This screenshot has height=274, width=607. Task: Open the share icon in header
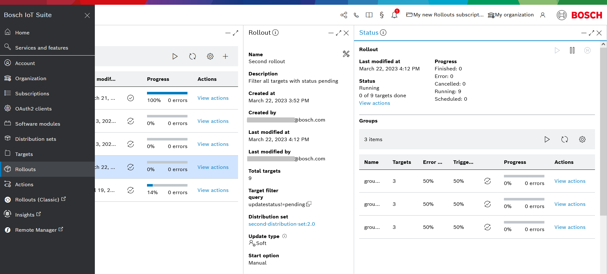344,15
